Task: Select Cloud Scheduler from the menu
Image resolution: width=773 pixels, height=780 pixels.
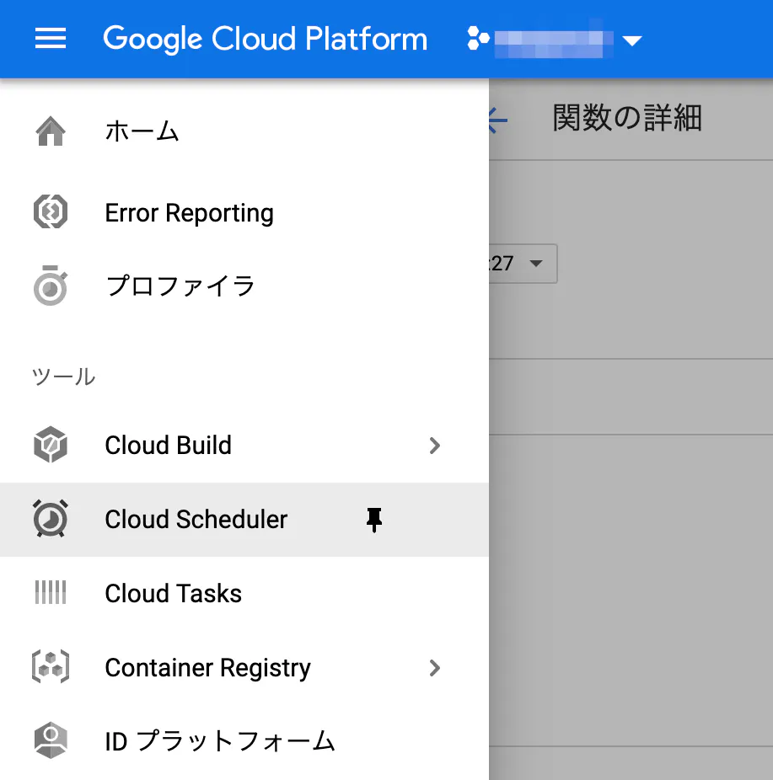Action: 196,520
